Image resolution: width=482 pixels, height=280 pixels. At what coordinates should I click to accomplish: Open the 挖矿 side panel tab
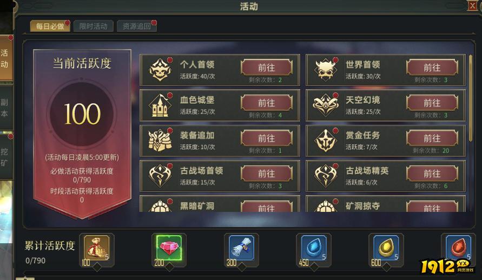coord(5,157)
